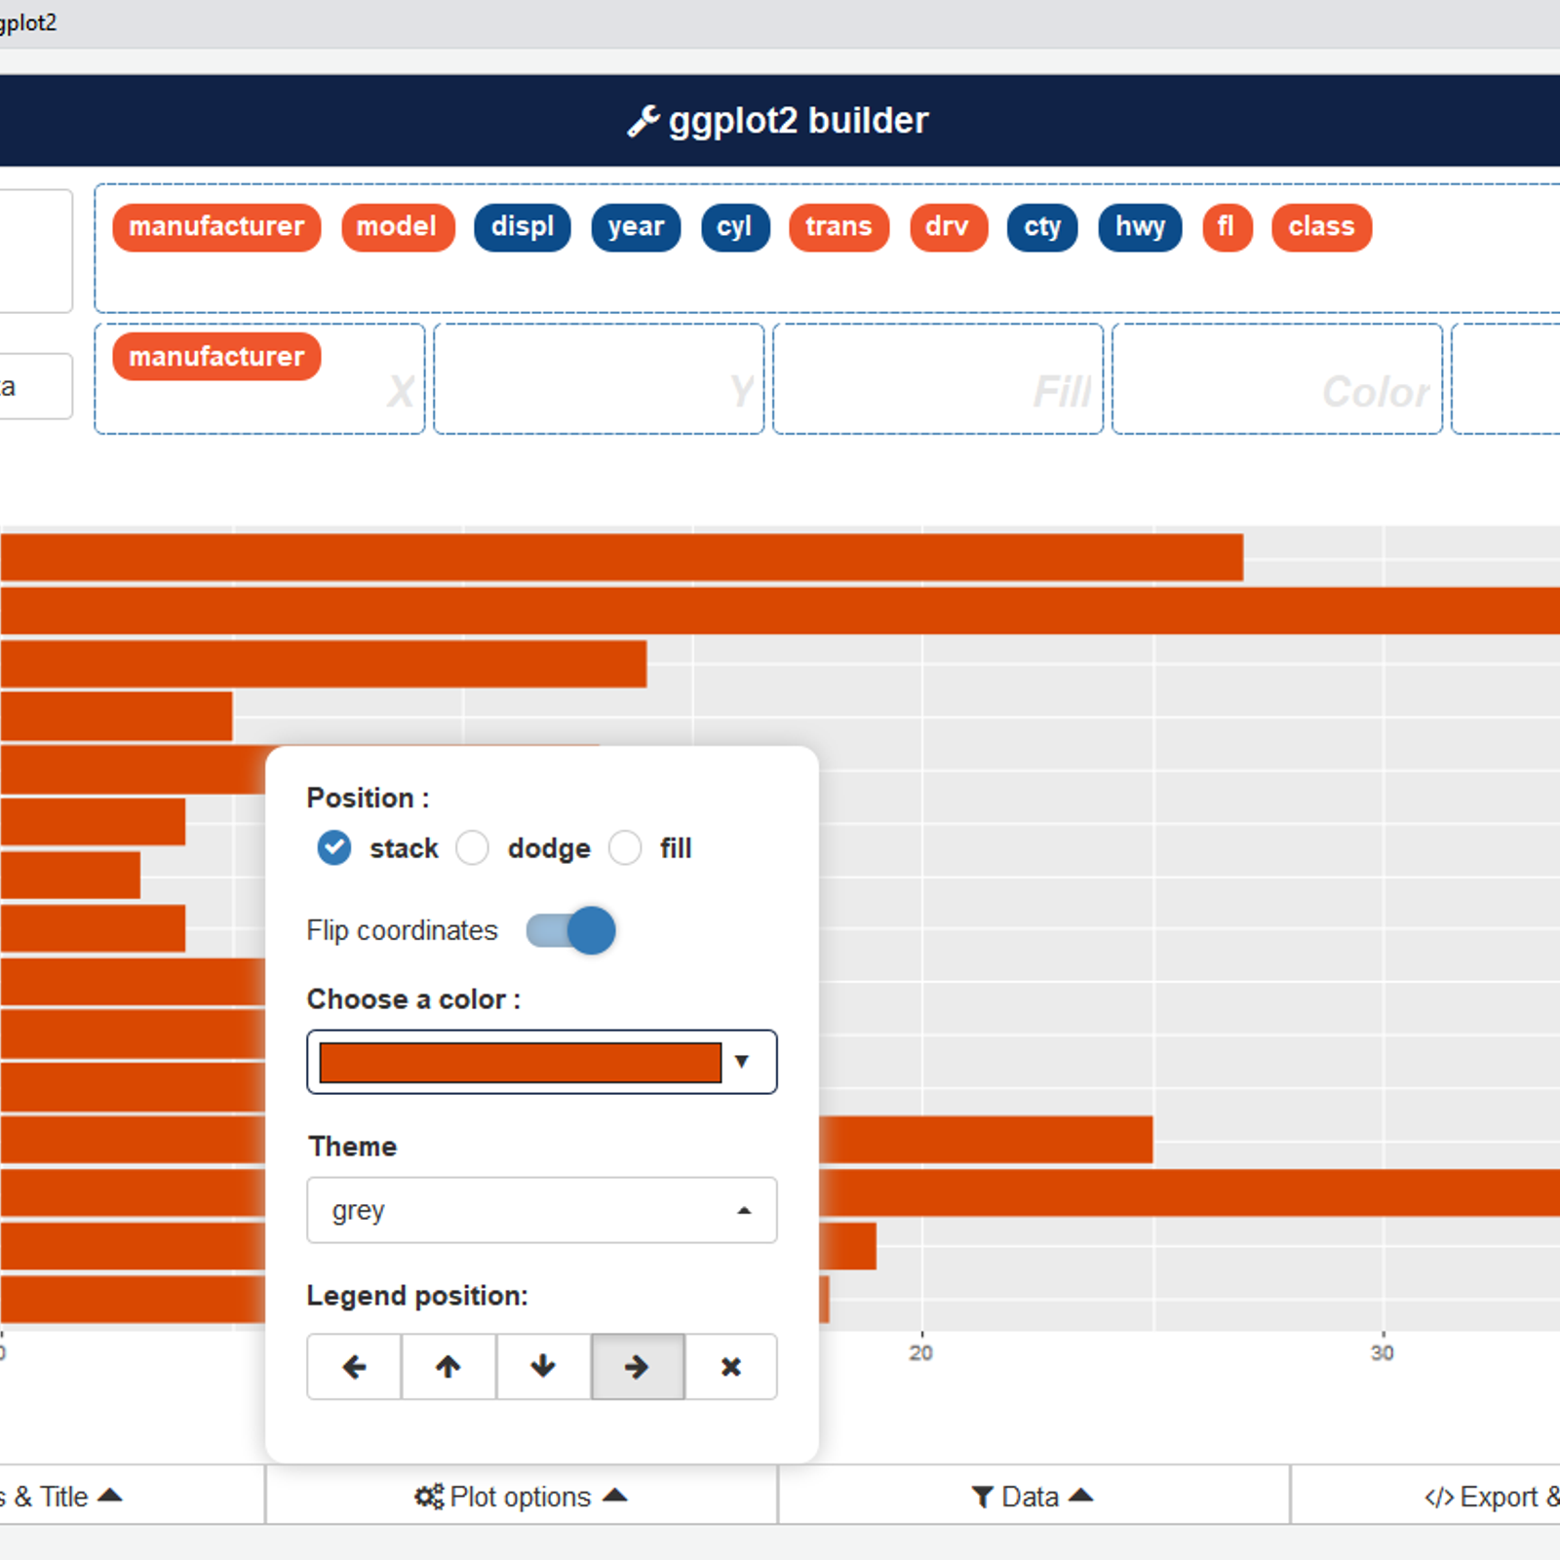Select the year variable badge
The width and height of the screenshot is (1560, 1560).
pos(636,227)
